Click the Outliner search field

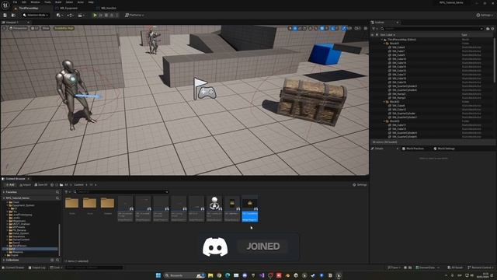432,29
